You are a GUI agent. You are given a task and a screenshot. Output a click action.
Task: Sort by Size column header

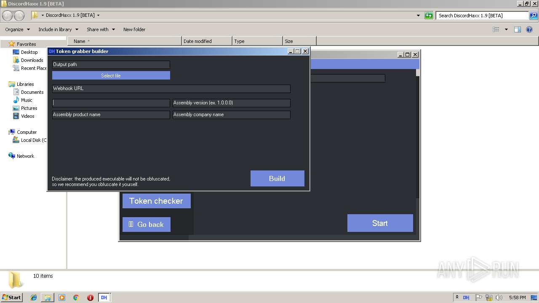point(299,41)
